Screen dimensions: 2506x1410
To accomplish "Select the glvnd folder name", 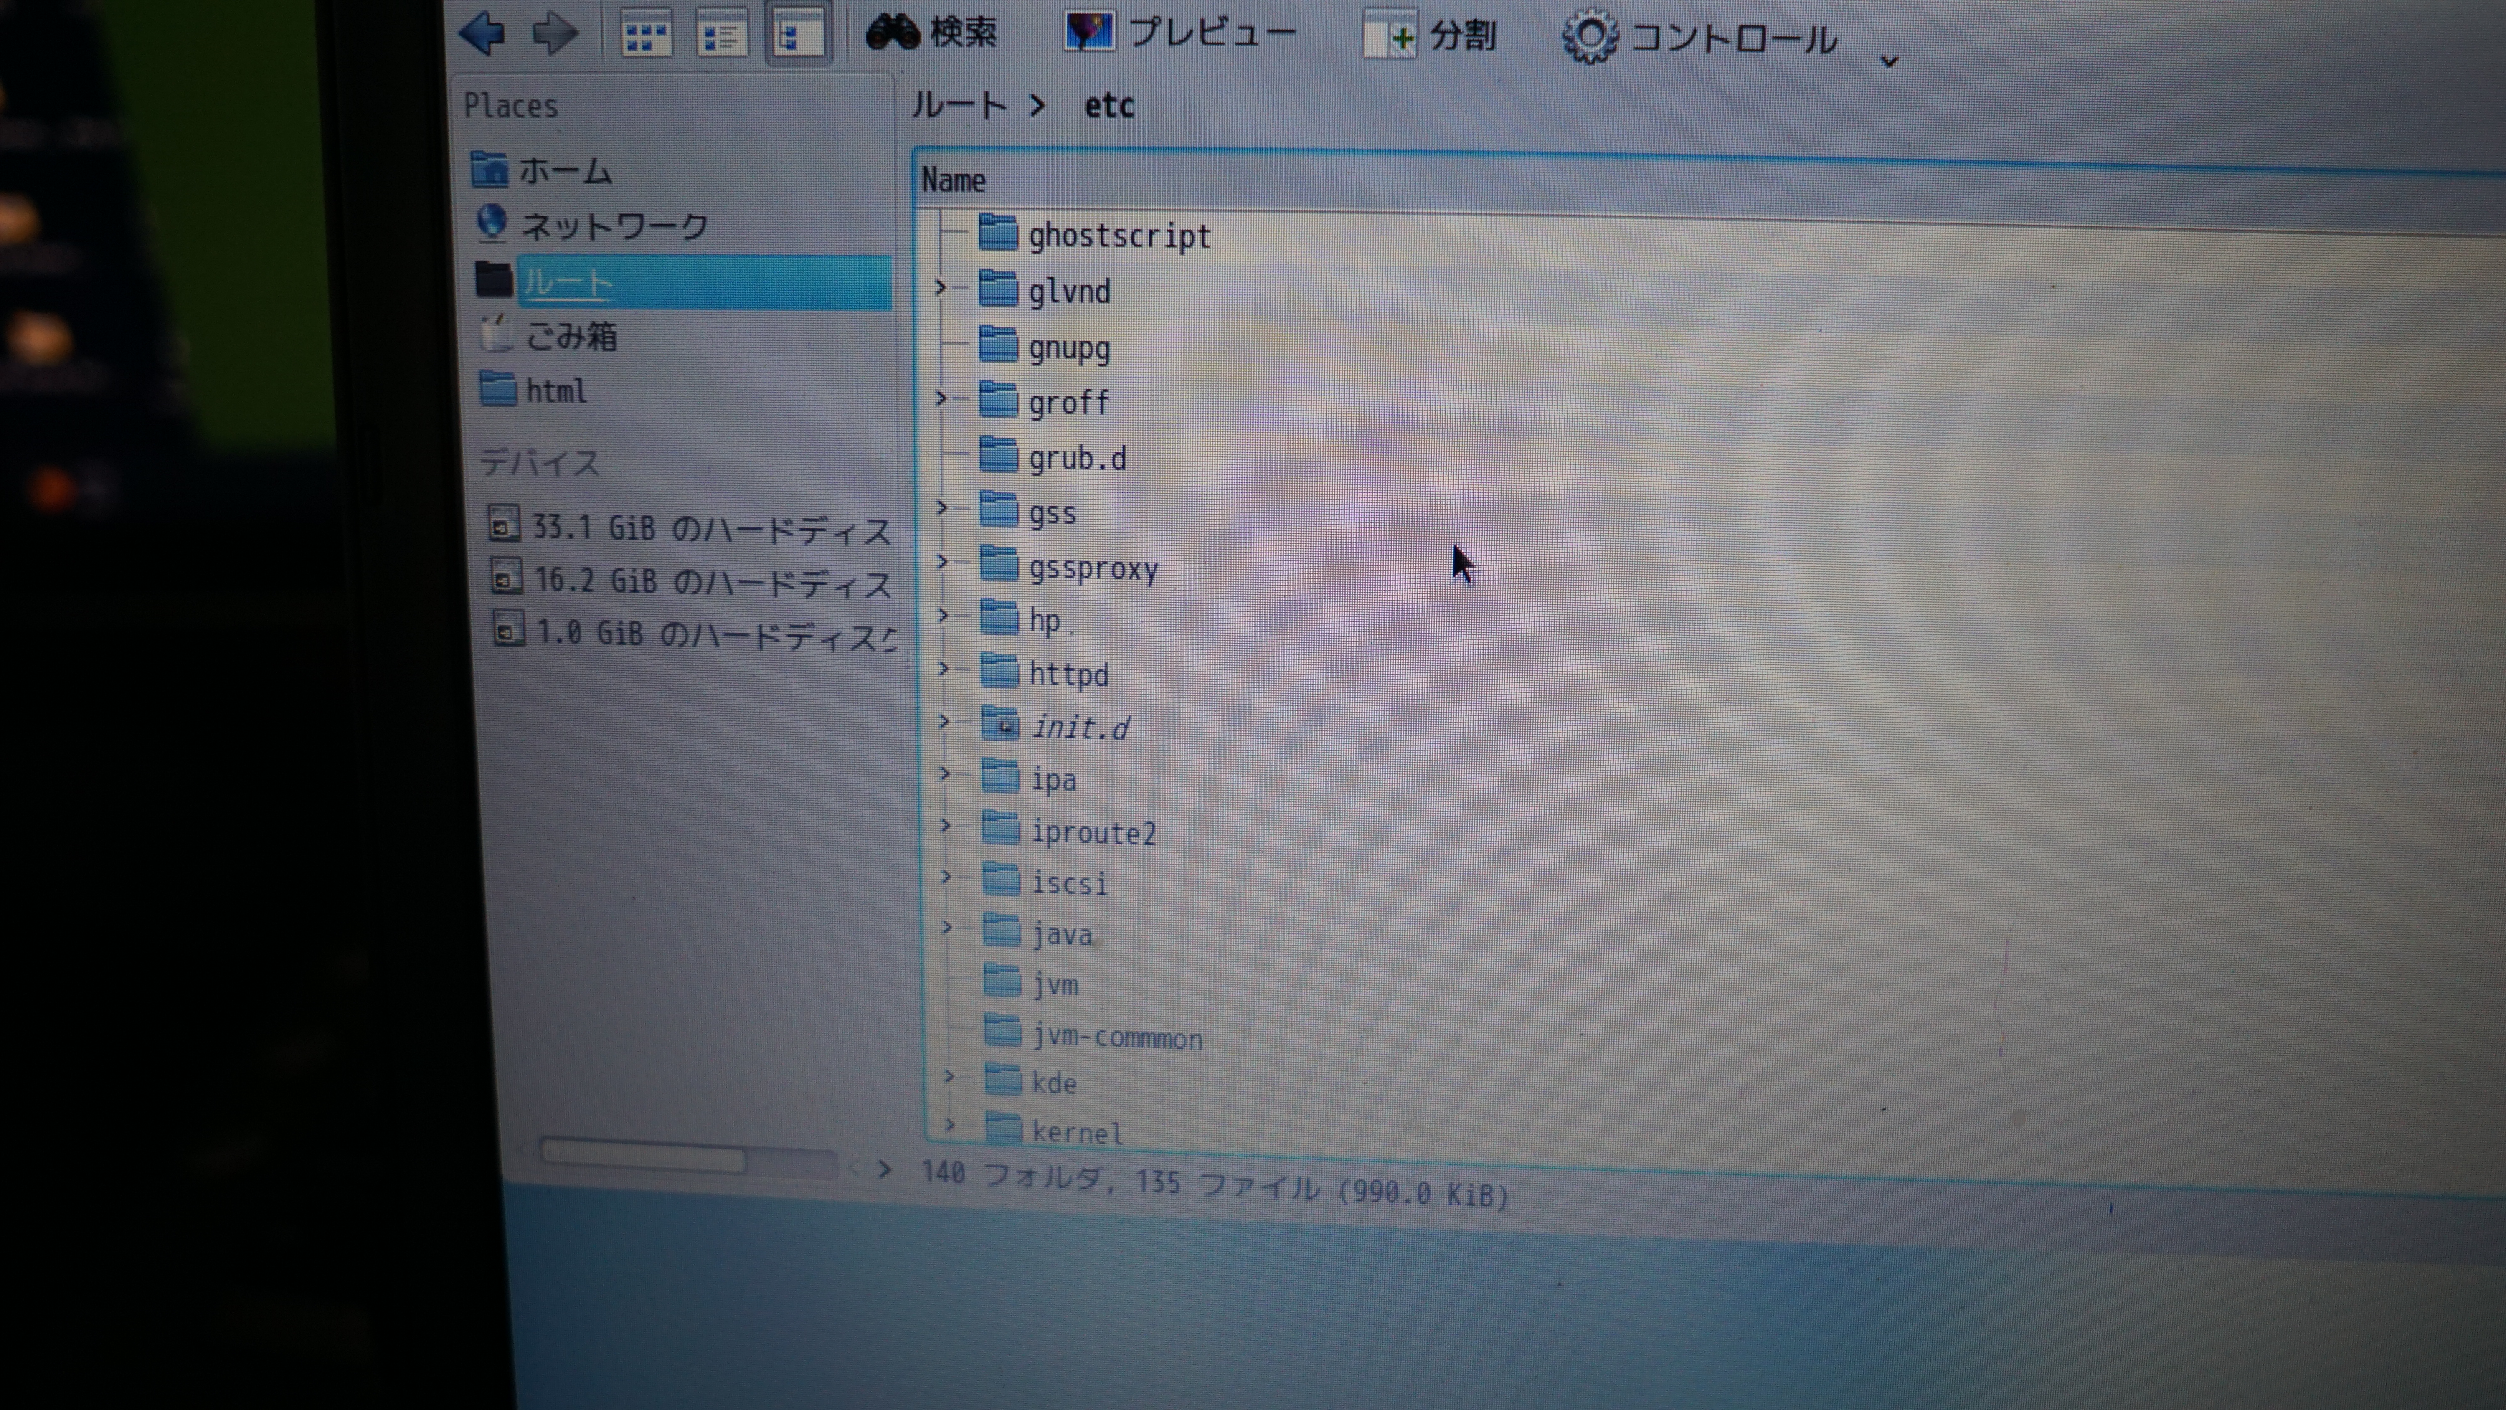I will 1069,291.
